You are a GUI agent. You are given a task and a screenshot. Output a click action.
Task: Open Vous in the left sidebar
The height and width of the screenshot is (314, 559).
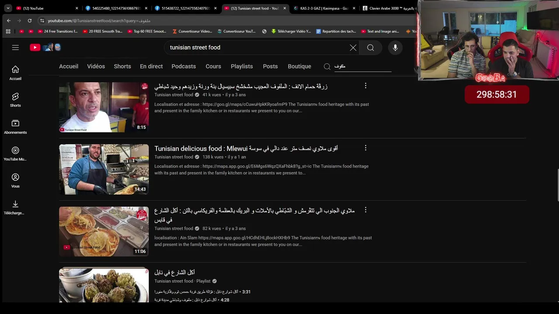click(15, 181)
